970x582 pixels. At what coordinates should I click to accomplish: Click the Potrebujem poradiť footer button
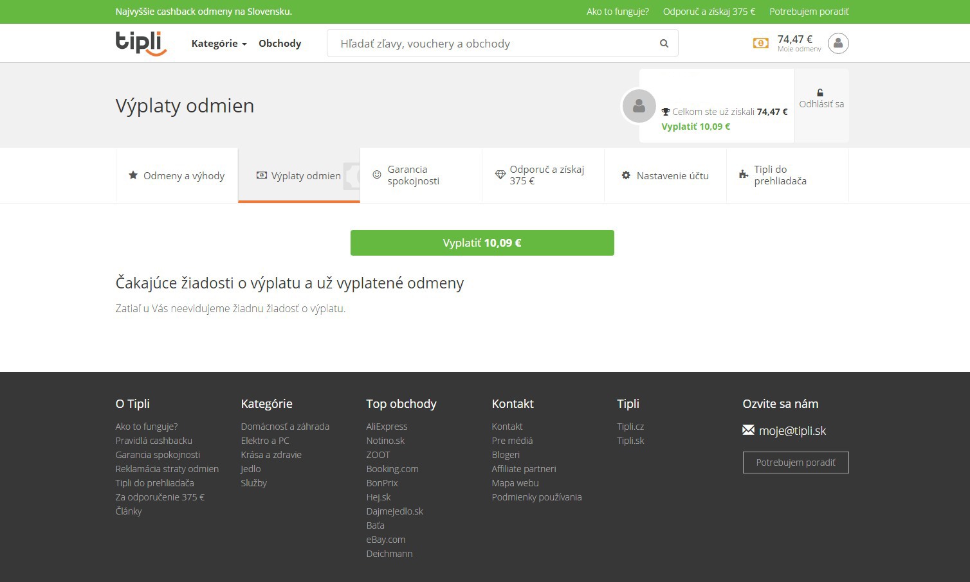pyautogui.click(x=795, y=463)
